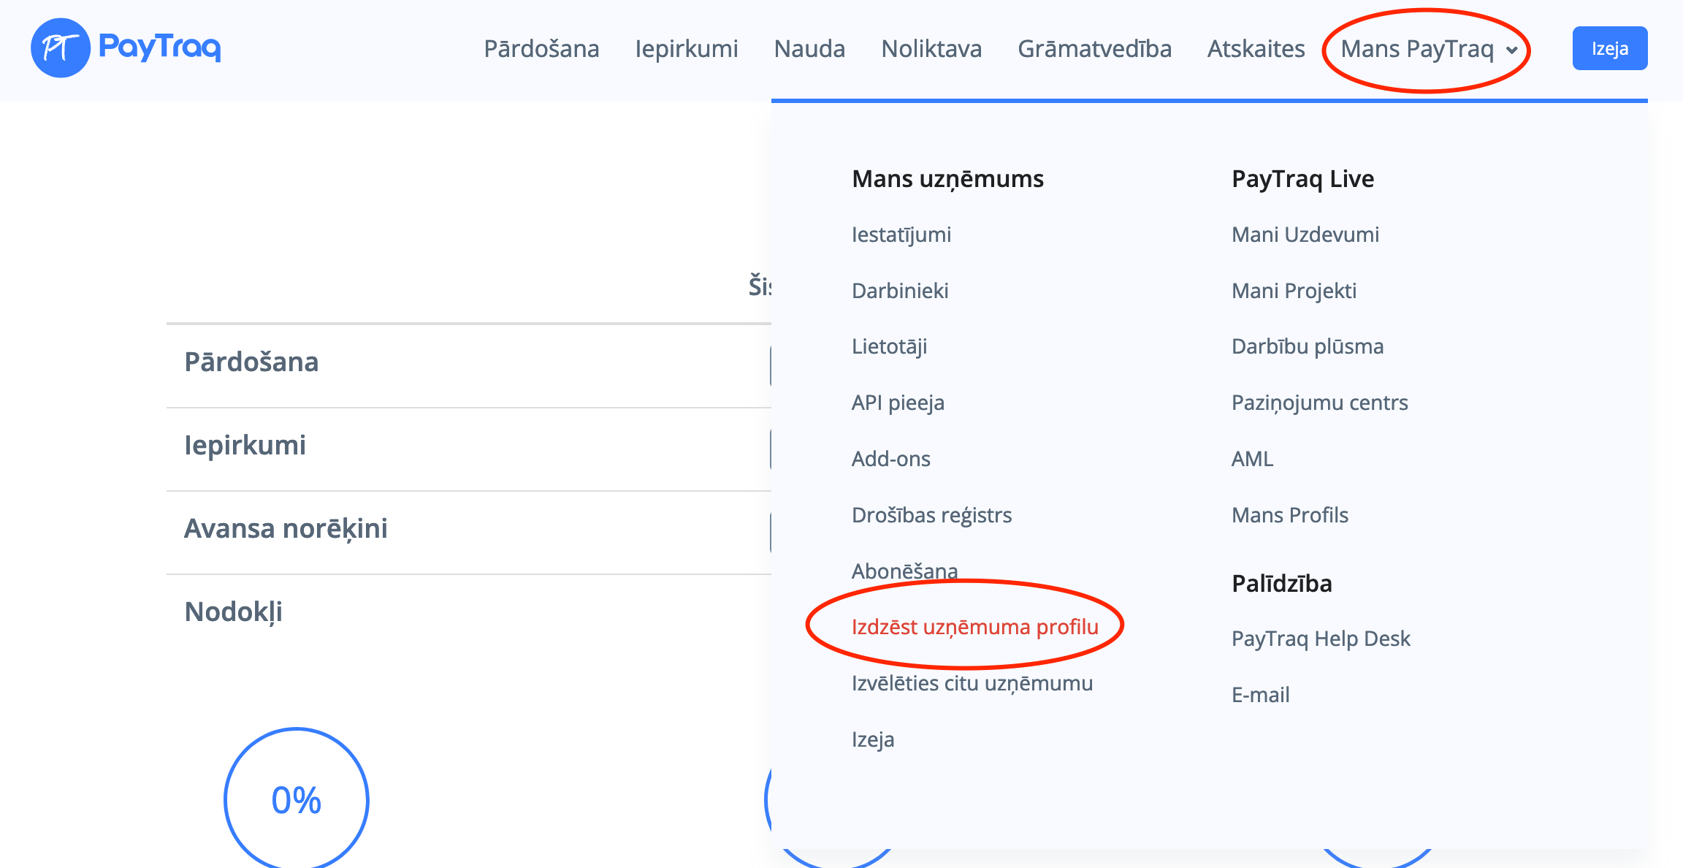Open the API pieeja link
This screenshot has height=868, width=1683.
(898, 403)
